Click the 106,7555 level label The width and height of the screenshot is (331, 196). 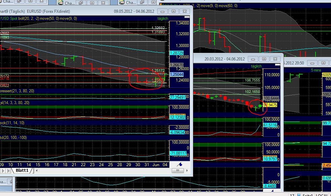click(x=252, y=80)
